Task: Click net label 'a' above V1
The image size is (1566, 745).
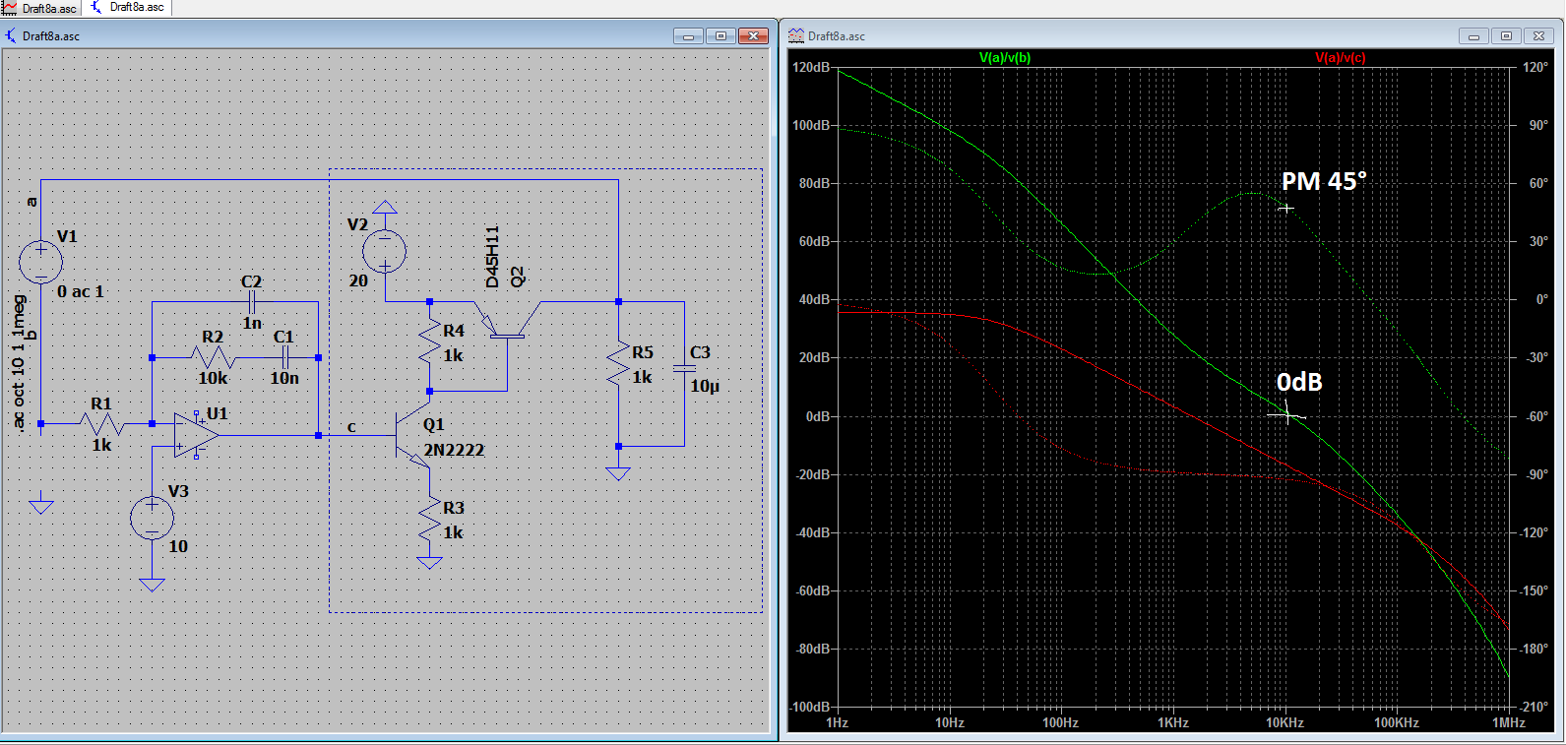Action: pos(31,202)
